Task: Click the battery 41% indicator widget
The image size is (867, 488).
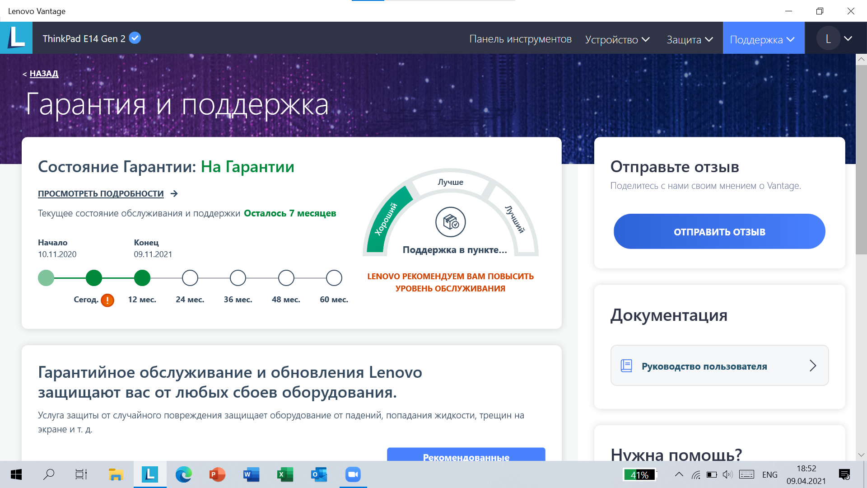Action: click(x=639, y=475)
